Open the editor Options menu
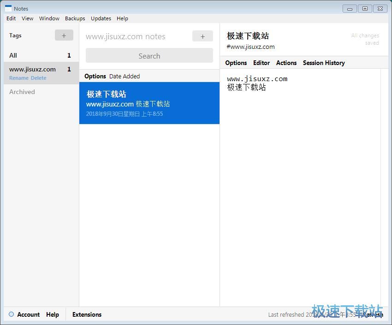 pyautogui.click(x=236, y=63)
